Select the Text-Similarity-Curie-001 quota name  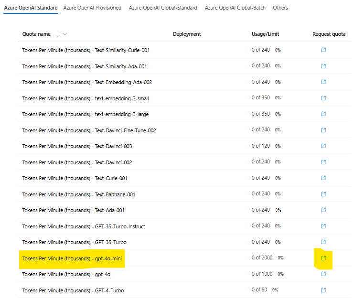click(x=86, y=50)
